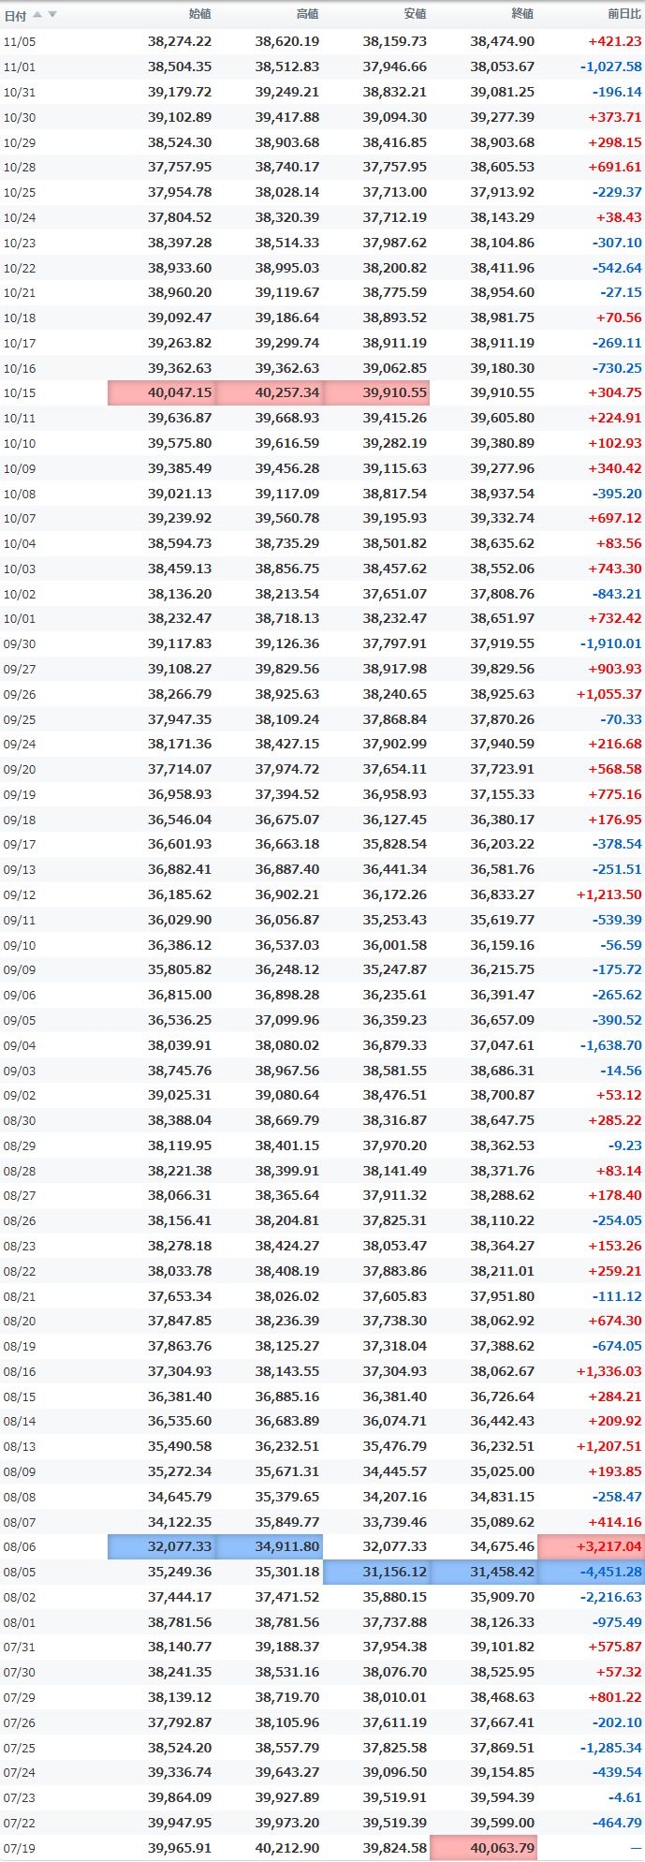Select opening value 38,745.76
Image resolution: width=645 pixels, height=1862 pixels.
(x=180, y=1070)
